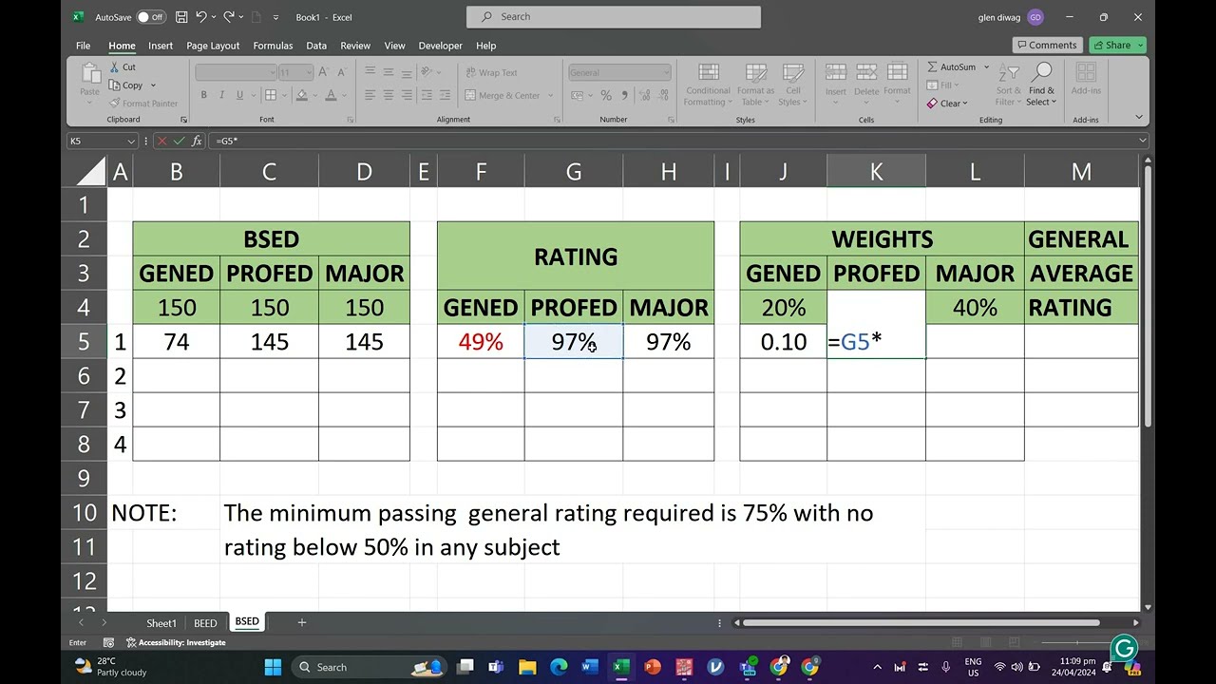Image resolution: width=1216 pixels, height=684 pixels.
Task: Click the Cut scissors icon
Action: coord(115,67)
